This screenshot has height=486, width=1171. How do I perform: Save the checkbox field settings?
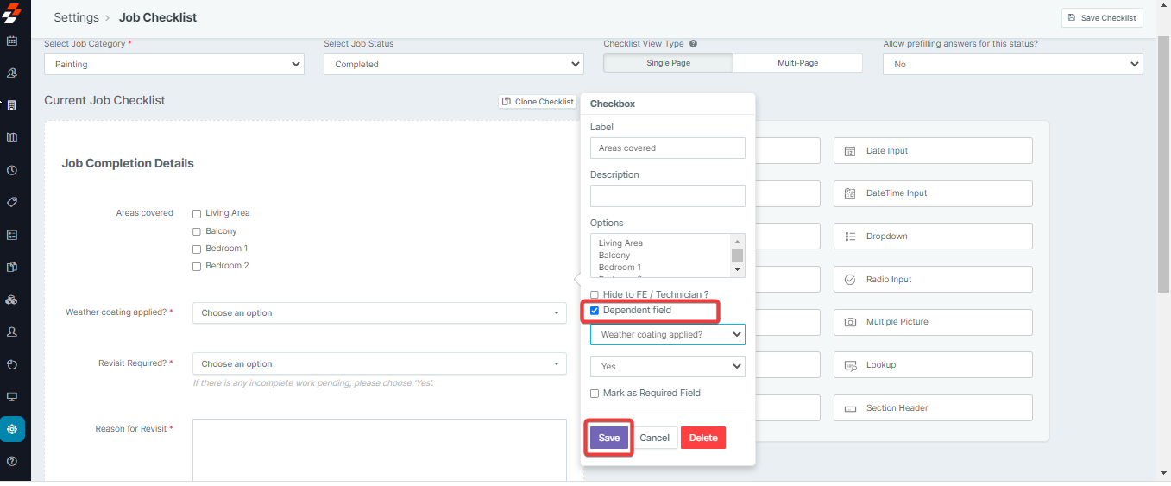tap(609, 438)
